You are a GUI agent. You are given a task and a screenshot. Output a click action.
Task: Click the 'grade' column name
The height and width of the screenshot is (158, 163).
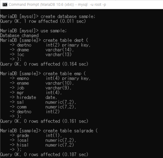23,136
